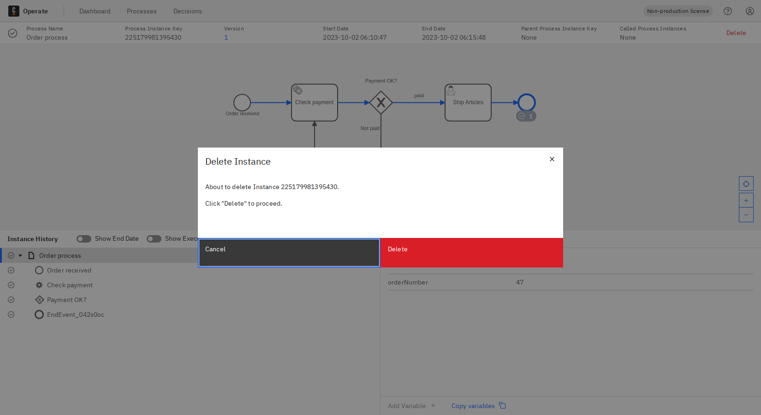Select the gear icon beside Check payment
The height and width of the screenshot is (415, 761).
pos(39,285)
